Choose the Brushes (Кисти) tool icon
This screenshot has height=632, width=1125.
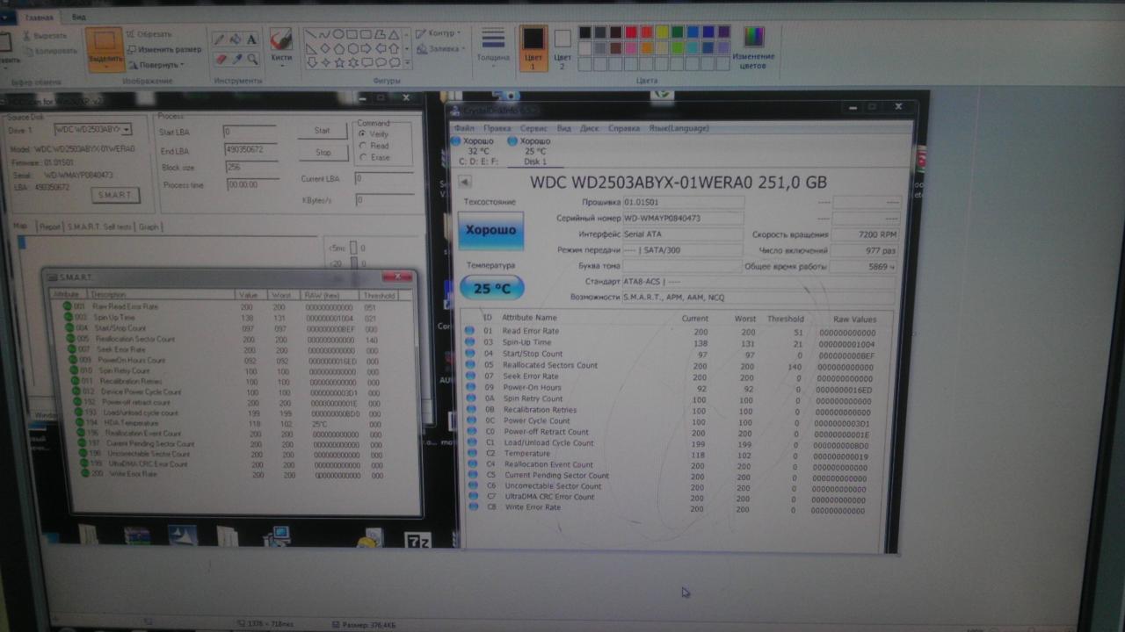pos(281,40)
